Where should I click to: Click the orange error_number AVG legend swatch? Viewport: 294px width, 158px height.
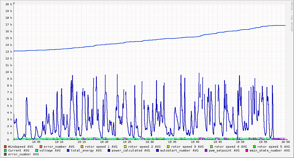pyautogui.click(x=41, y=147)
